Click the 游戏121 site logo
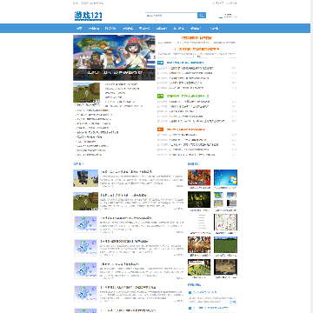The height and width of the screenshot is (313, 313). [x=88, y=16]
